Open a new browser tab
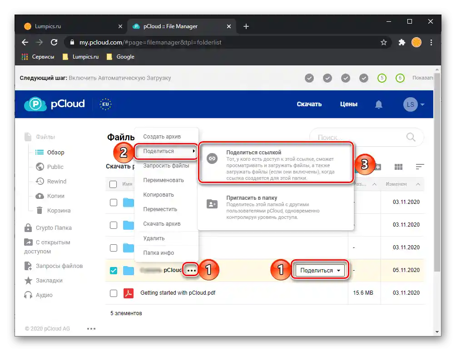 click(x=246, y=26)
